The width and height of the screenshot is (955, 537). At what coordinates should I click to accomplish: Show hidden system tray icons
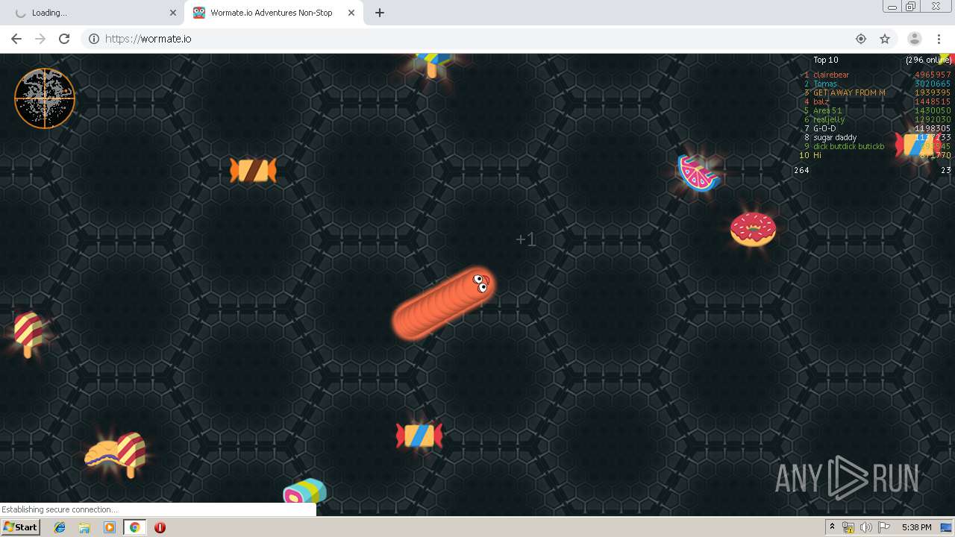click(832, 527)
